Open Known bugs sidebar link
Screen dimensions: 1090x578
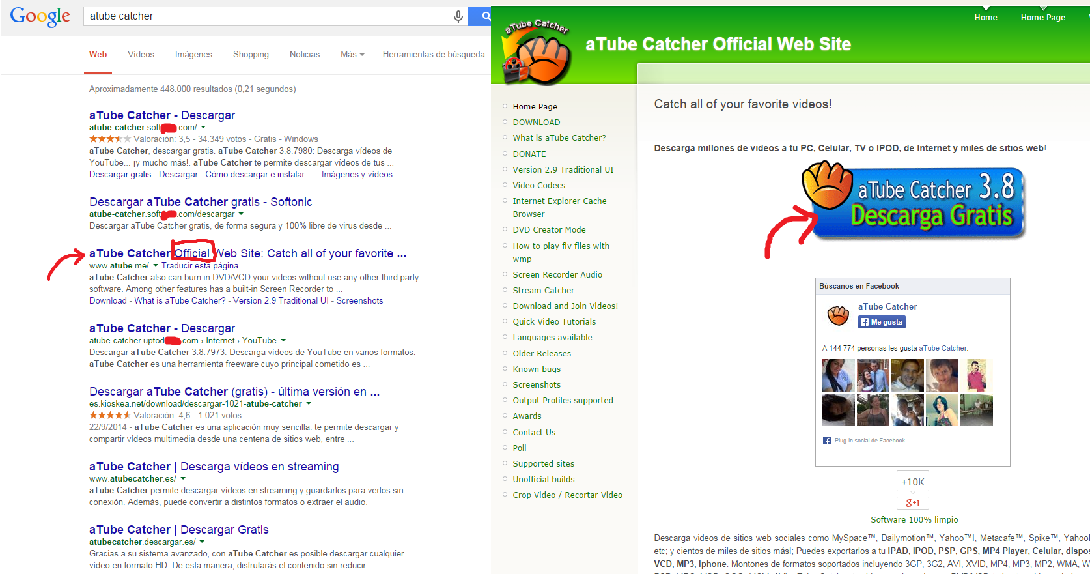click(537, 369)
